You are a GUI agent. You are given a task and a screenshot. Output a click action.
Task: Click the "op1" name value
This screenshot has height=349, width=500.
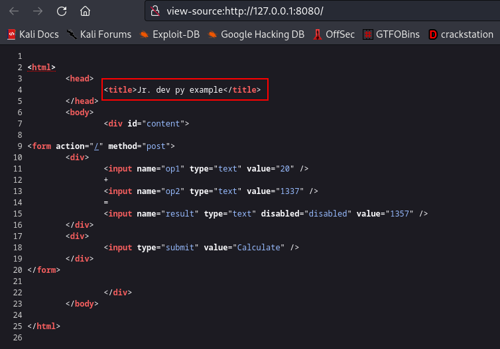pyautogui.click(x=172, y=169)
